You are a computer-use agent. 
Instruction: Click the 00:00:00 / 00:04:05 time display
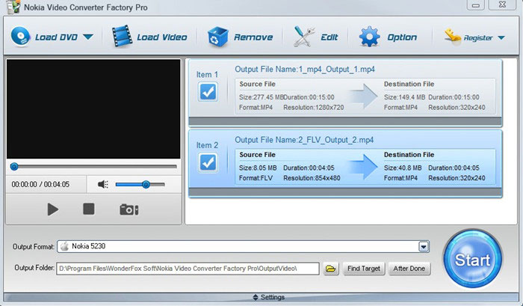[40, 184]
